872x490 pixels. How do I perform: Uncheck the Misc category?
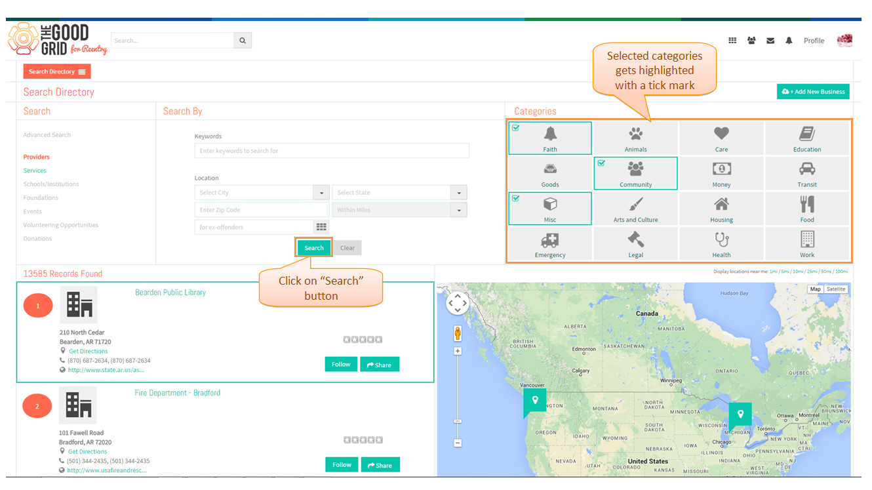pos(550,209)
